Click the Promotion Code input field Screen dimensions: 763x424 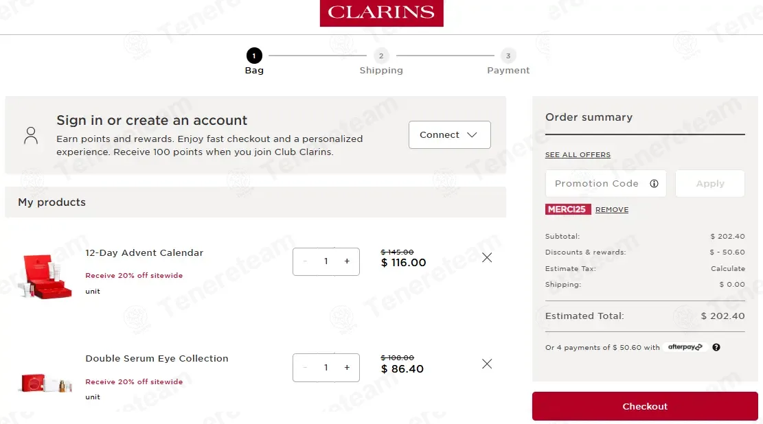click(x=596, y=184)
